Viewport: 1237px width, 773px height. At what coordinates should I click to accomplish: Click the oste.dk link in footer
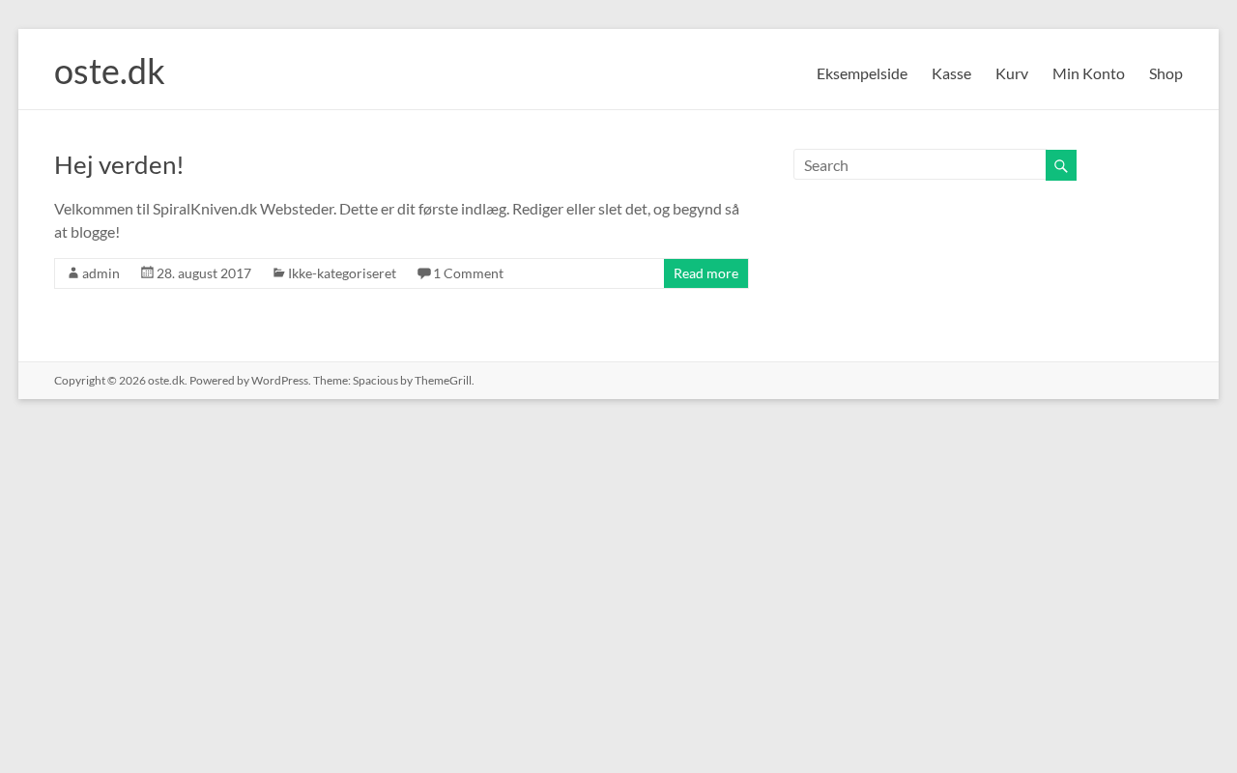(x=166, y=381)
